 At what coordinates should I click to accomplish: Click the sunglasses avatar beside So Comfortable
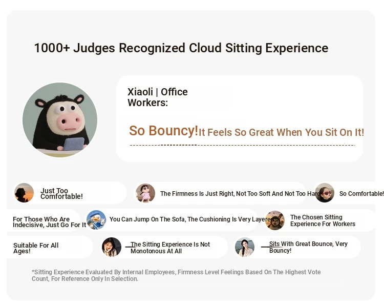tap(325, 193)
